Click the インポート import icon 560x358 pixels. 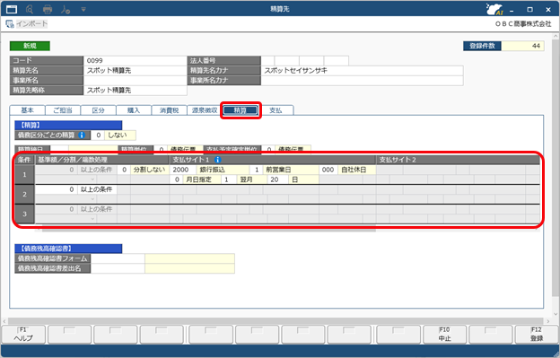point(10,24)
